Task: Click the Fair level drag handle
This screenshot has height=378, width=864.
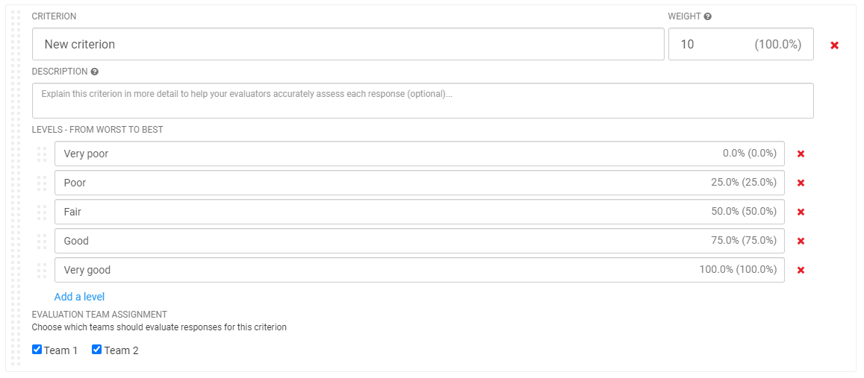Action: (x=42, y=212)
